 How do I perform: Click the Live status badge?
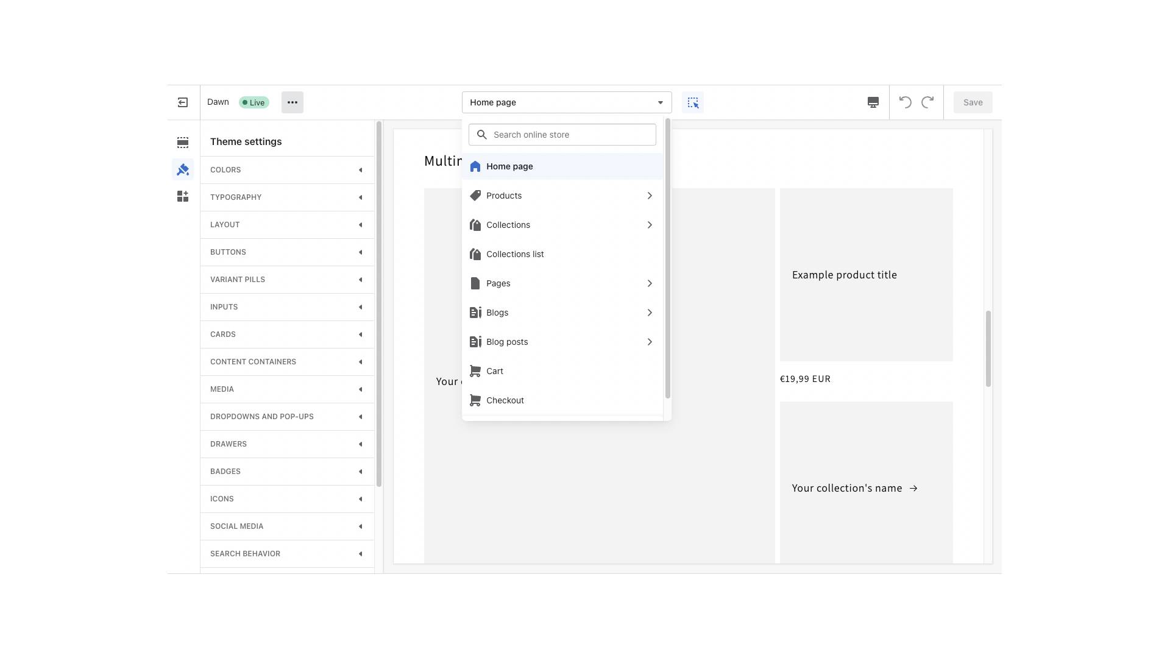click(253, 102)
